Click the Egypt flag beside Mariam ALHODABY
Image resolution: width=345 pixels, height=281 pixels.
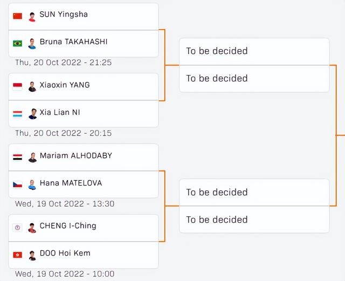point(17,157)
